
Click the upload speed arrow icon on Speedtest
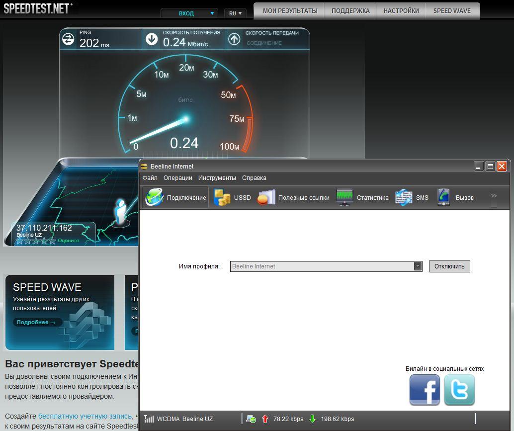click(234, 39)
